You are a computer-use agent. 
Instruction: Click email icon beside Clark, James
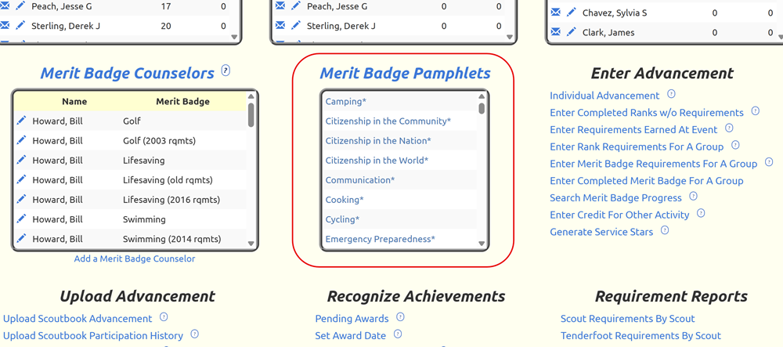(555, 32)
